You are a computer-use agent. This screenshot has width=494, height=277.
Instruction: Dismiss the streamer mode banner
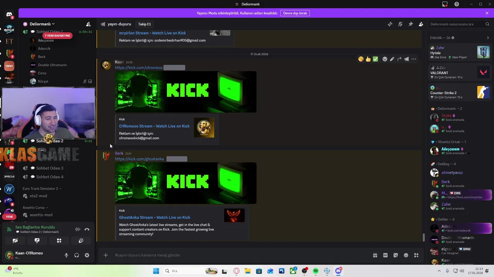pos(487,13)
